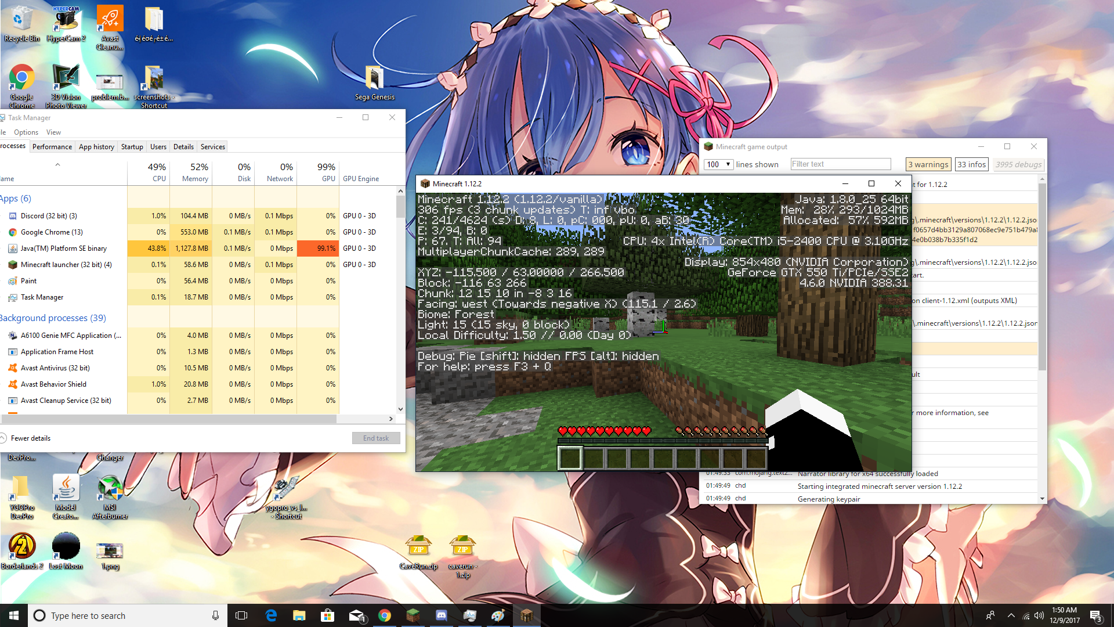Toggle the 3995 debugs filter
Viewport: 1114px width, 627px height.
[x=1018, y=165]
